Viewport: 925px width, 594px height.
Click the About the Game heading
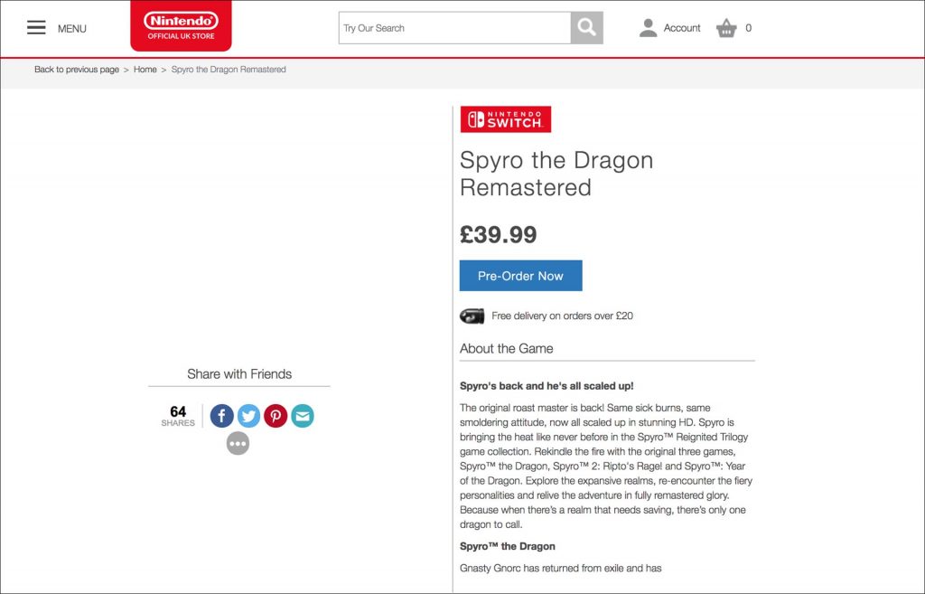tap(506, 348)
